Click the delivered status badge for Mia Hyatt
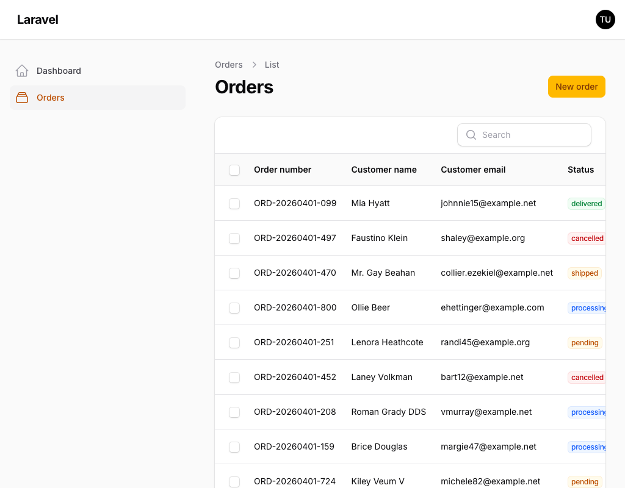Screen dimensions: 625x488 pos(586,204)
